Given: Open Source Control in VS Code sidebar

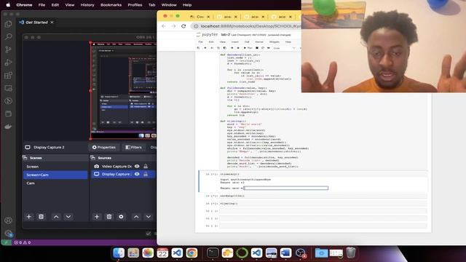Looking at the screenshot, I should pos(8,49).
